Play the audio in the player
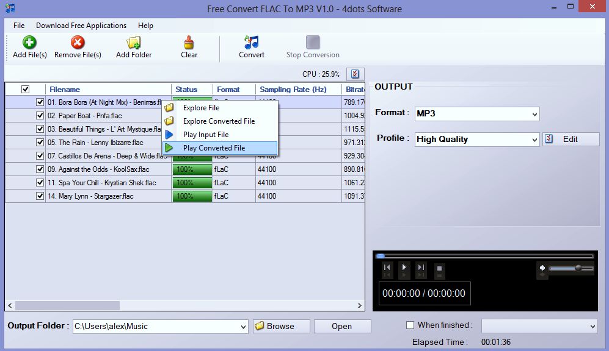Screen dimensions: 609x351 (x=404, y=267)
